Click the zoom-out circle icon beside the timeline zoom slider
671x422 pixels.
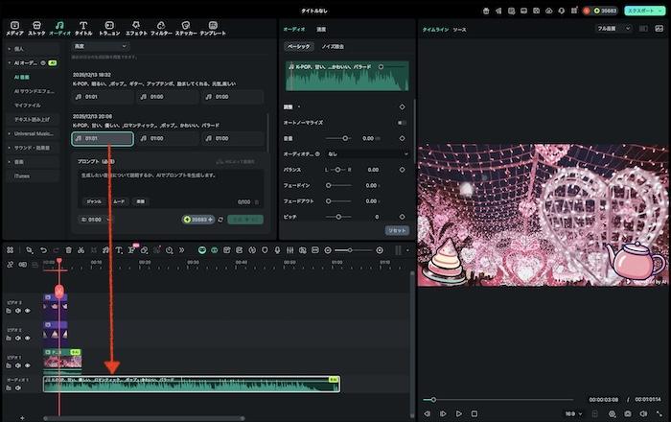pyautogui.click(x=328, y=250)
